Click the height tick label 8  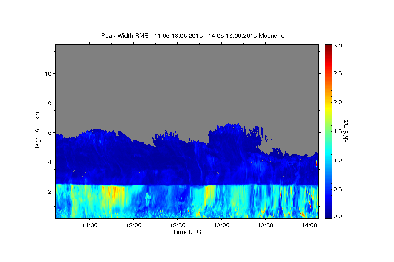(49, 103)
